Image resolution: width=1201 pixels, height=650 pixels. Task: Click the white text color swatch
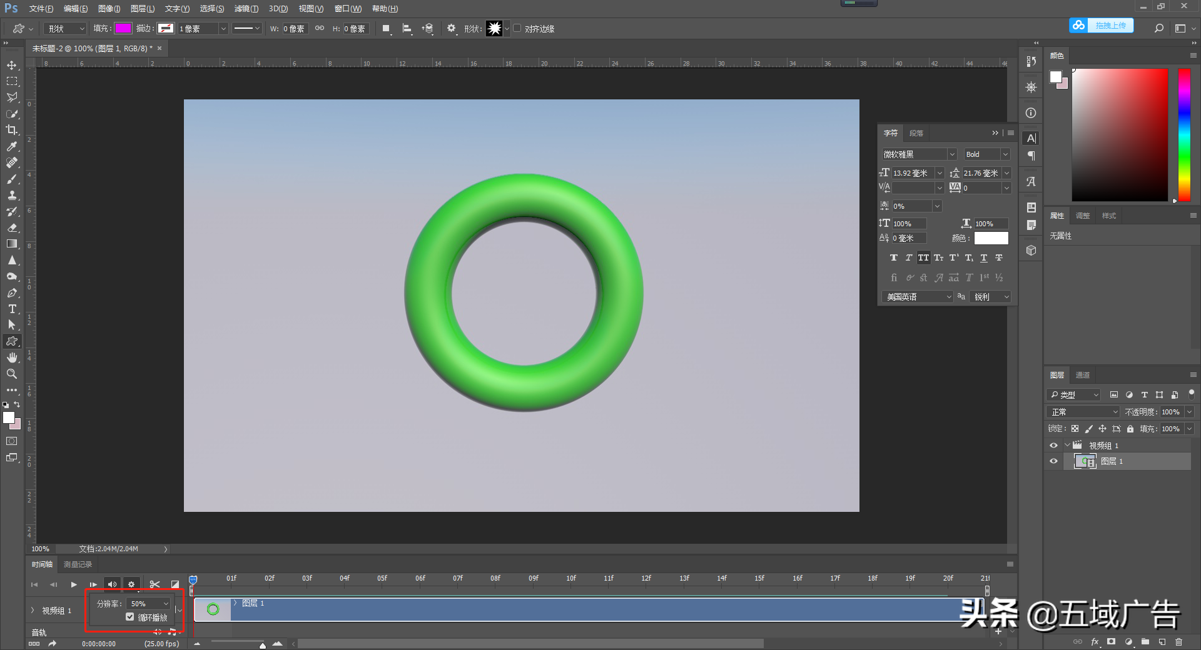pos(991,238)
